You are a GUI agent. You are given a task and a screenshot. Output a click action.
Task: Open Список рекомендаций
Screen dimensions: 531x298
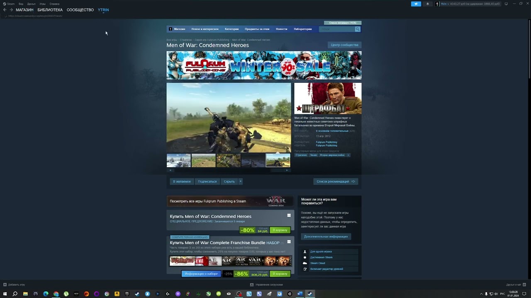pos(336,181)
